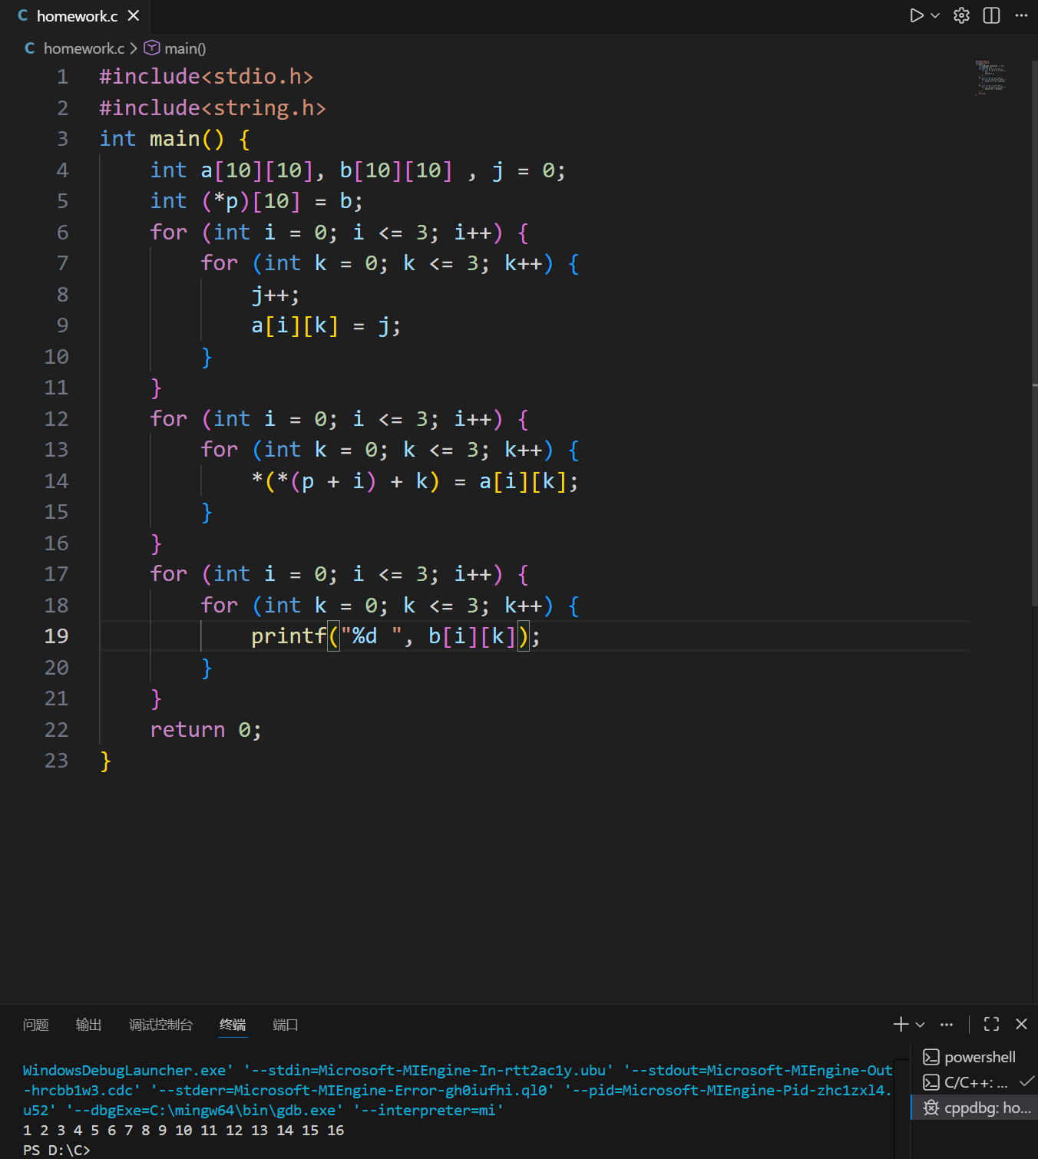This screenshot has width=1038, height=1159.
Task: Click the a[i][k] = j; statement
Action: (326, 325)
